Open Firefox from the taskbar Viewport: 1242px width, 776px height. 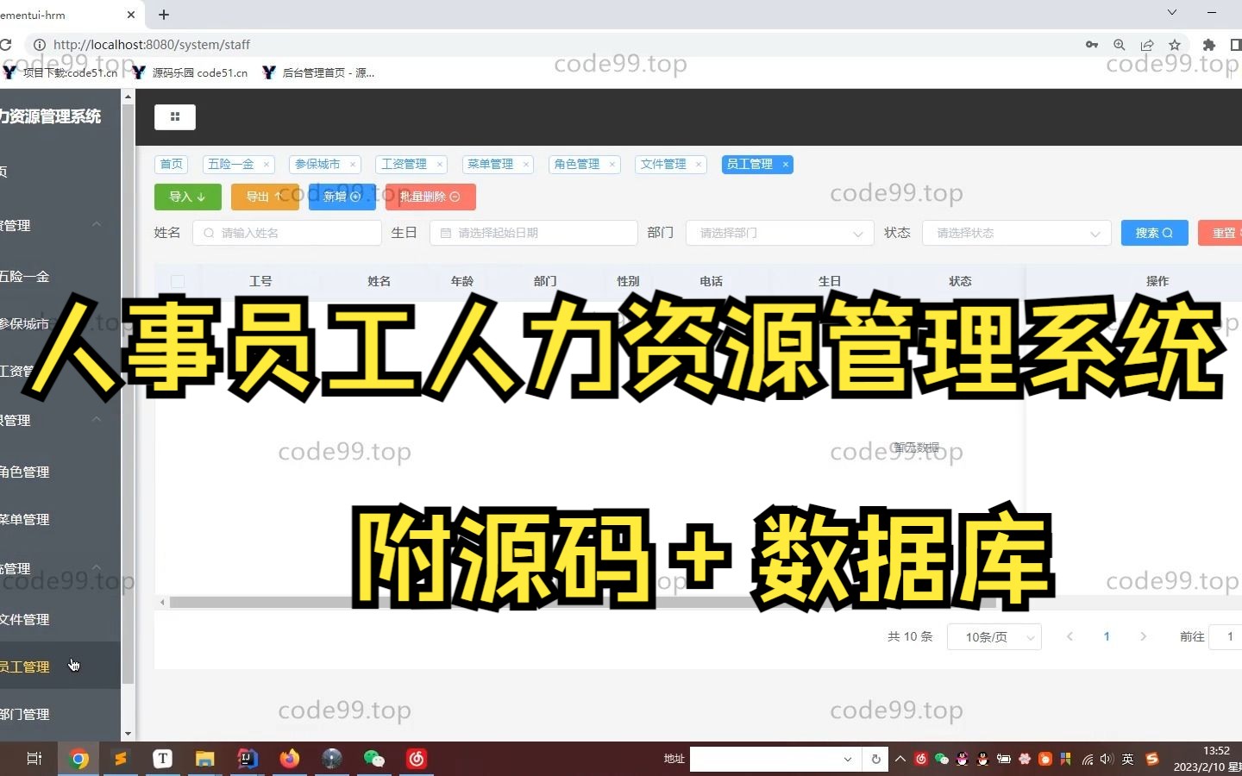pos(289,759)
